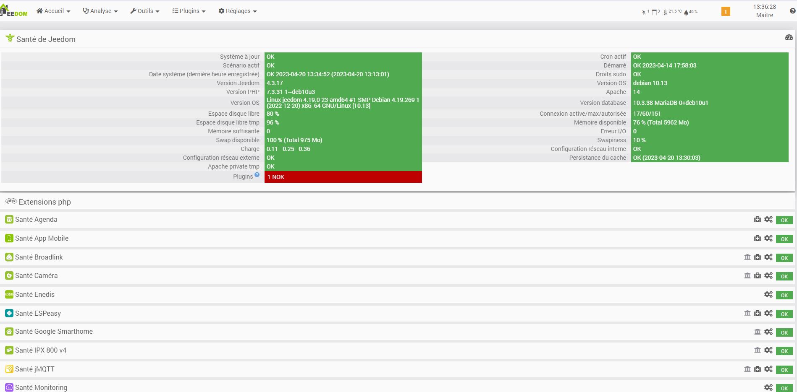Click the Jeedom version value 4.3.17
The width and height of the screenshot is (797, 392).
point(275,83)
